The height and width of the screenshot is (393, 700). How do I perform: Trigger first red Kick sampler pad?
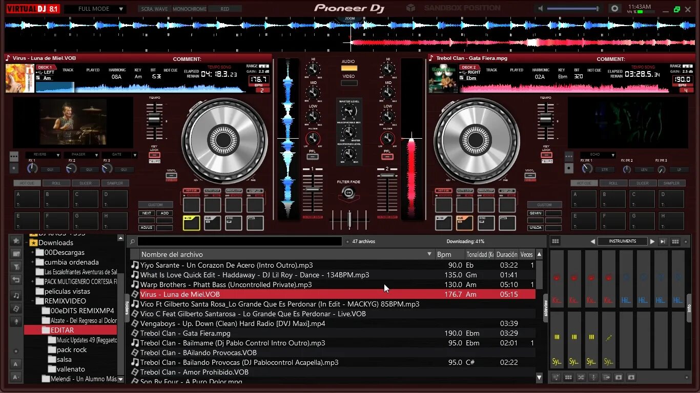pyautogui.click(x=557, y=278)
